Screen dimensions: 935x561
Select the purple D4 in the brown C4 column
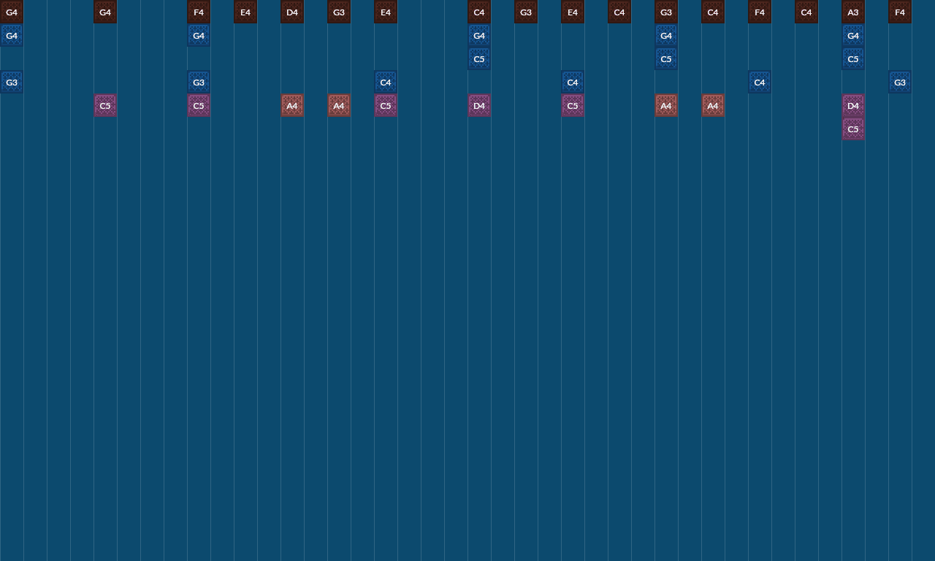point(479,105)
